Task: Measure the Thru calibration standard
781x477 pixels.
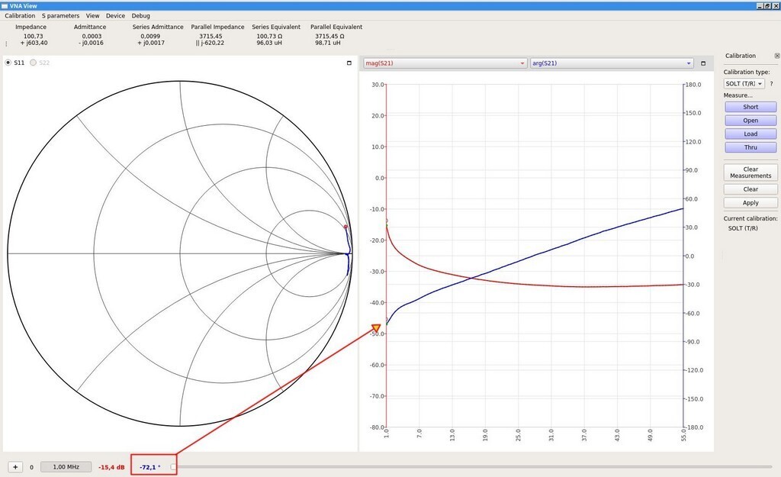Action: pyautogui.click(x=750, y=147)
